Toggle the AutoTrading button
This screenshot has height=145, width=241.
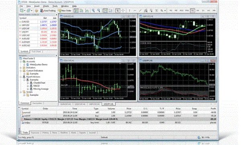48,10
